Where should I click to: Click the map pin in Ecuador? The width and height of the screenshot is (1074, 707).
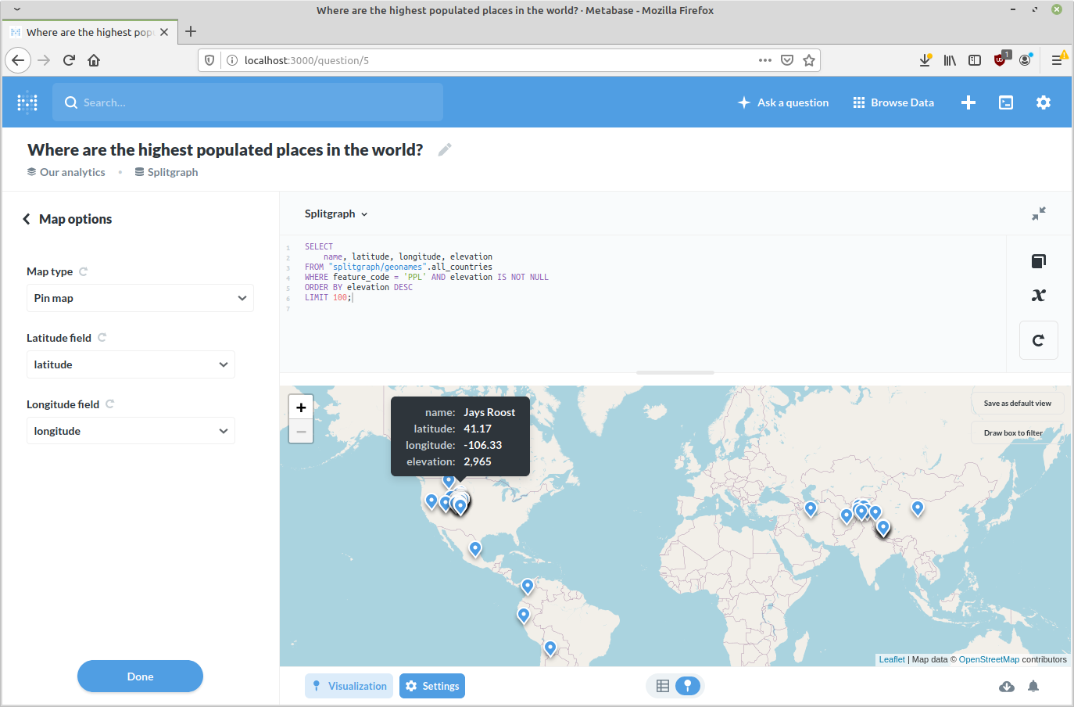pyautogui.click(x=524, y=615)
